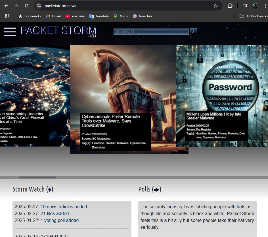Open the YouTube bookmark shortcut
Image resolution: width=268 pixels, height=237 pixels.
pyautogui.click(x=75, y=16)
